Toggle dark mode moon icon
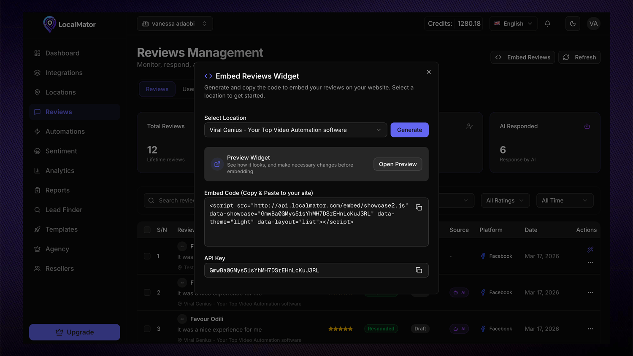 tap(573, 24)
